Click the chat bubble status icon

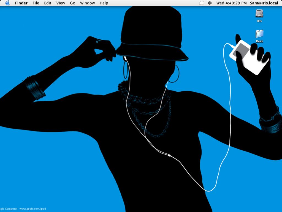click(202, 3)
